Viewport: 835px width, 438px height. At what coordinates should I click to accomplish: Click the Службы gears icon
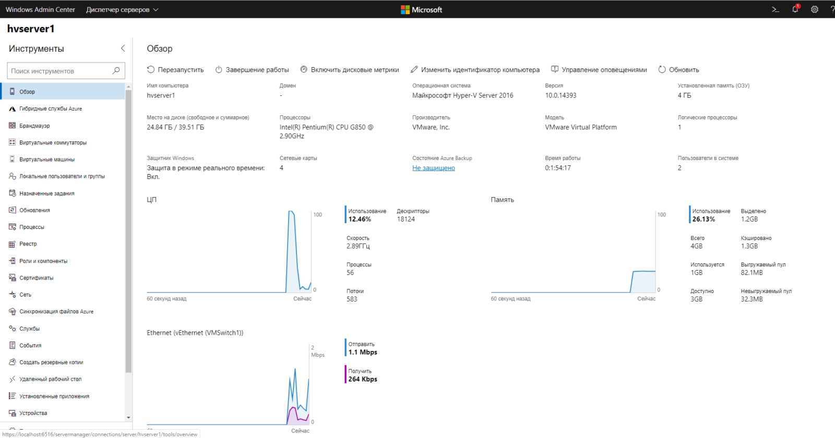tap(12, 328)
